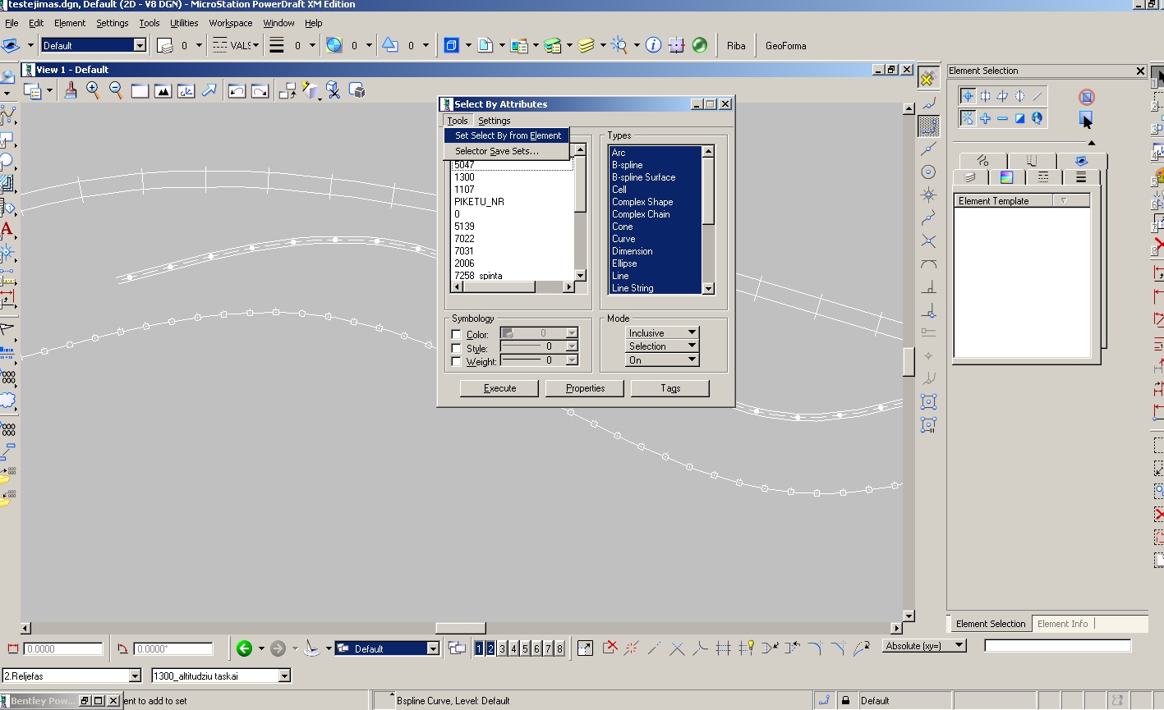Click the Properties button
Screen dimensions: 1164x710
[585, 388]
